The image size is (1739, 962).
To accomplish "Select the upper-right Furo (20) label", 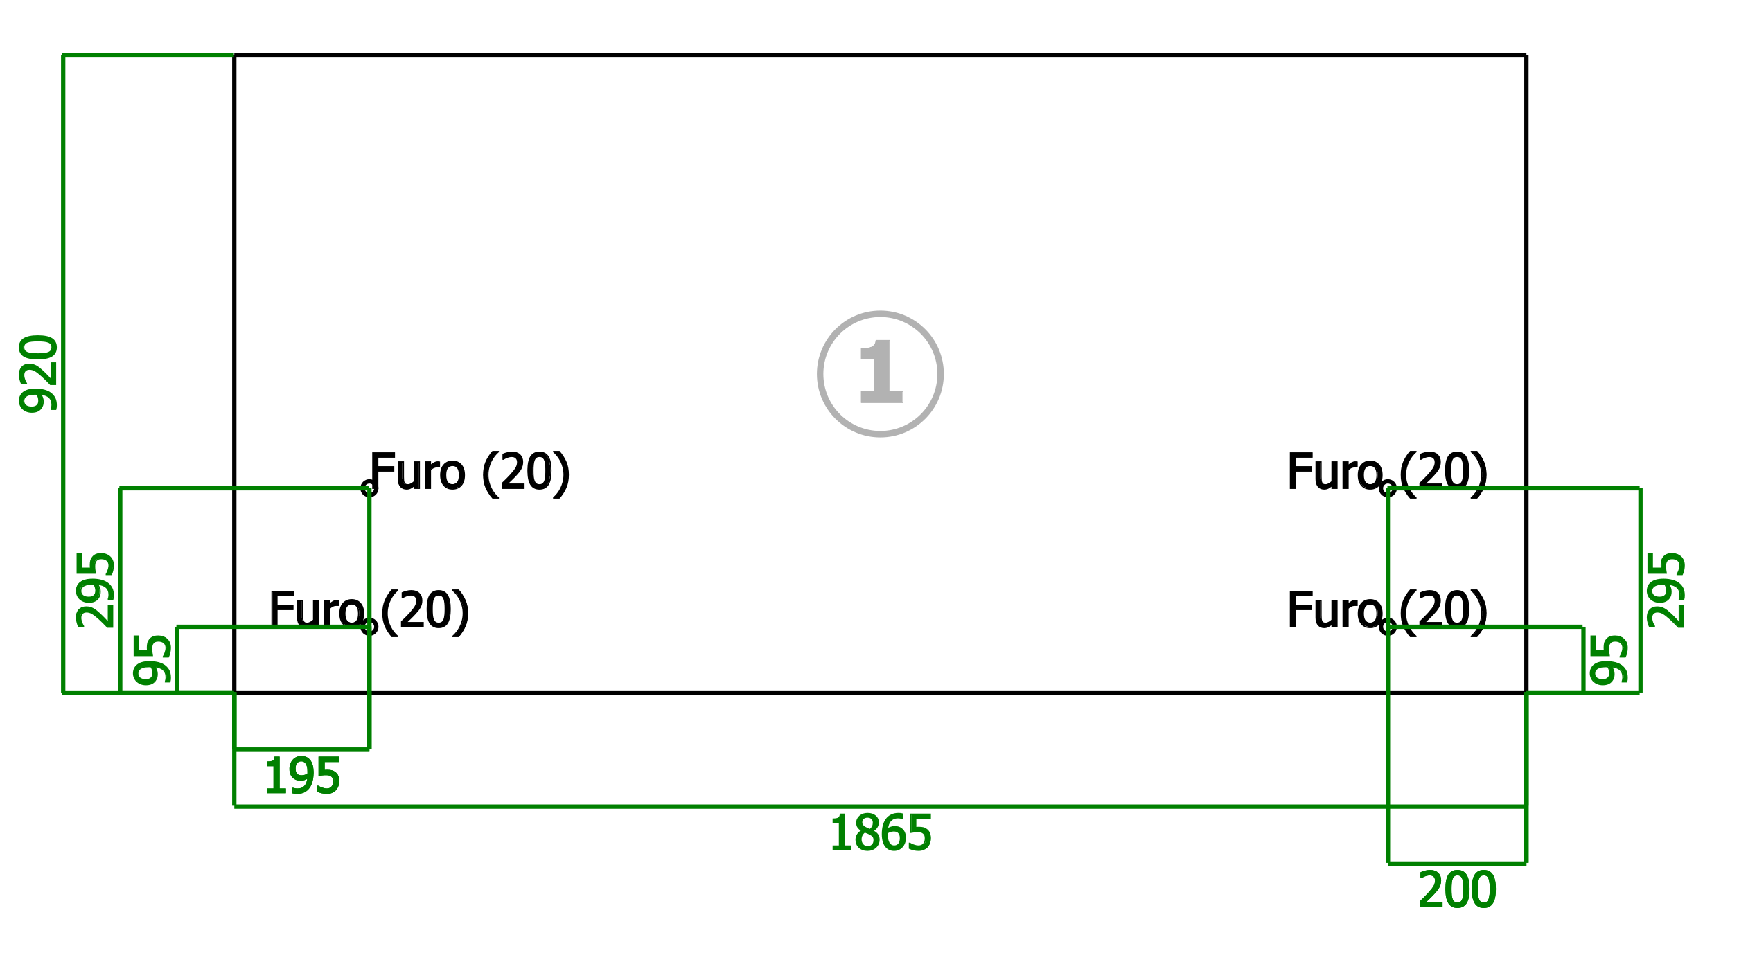I will click(x=1388, y=473).
